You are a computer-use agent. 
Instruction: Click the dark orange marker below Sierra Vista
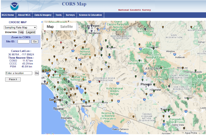[x=184, y=128]
